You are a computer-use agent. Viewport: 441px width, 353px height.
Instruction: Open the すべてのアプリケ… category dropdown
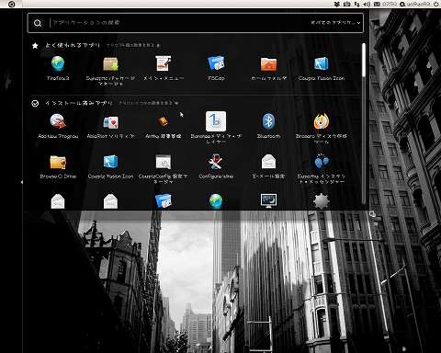pyautogui.click(x=335, y=23)
